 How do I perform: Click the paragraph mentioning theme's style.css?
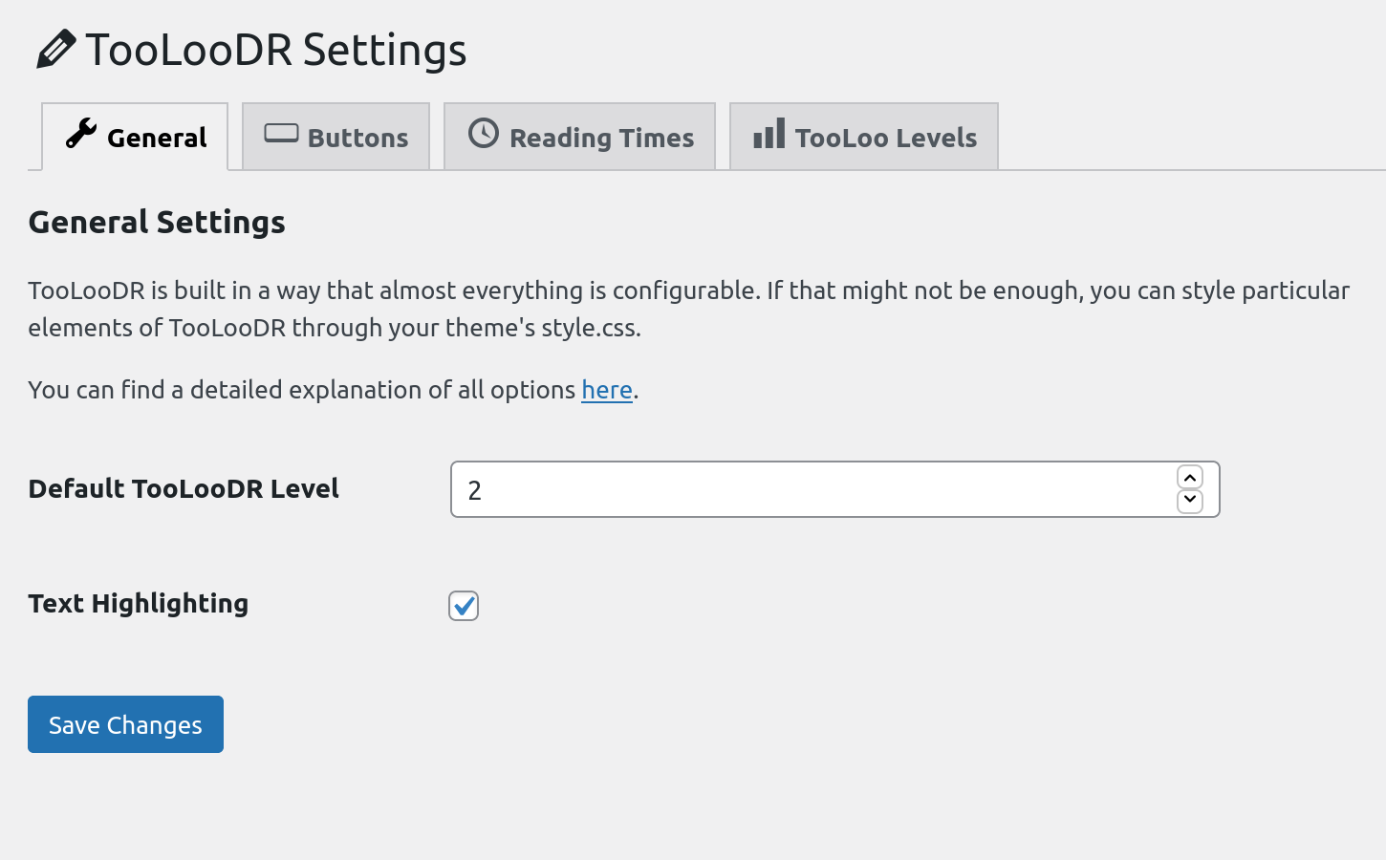[x=688, y=309]
